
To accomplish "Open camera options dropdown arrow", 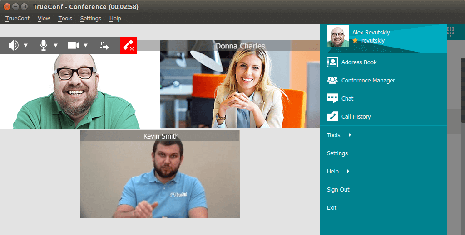I will (85, 45).
